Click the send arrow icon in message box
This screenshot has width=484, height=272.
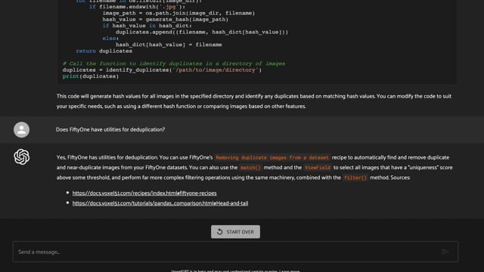[445, 252]
